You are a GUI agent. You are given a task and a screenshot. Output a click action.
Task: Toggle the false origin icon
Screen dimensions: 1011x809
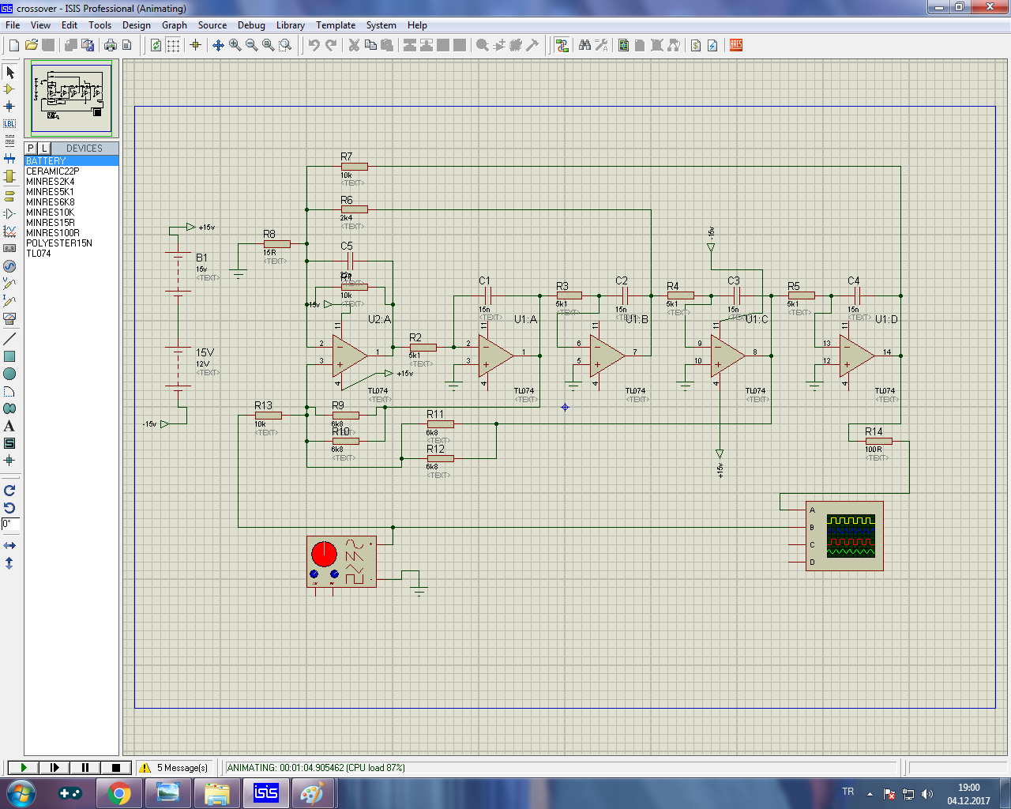click(x=195, y=45)
